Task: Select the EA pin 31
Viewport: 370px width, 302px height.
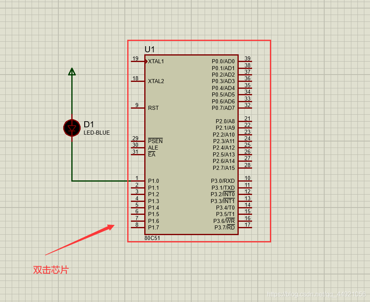Action: tap(138, 155)
